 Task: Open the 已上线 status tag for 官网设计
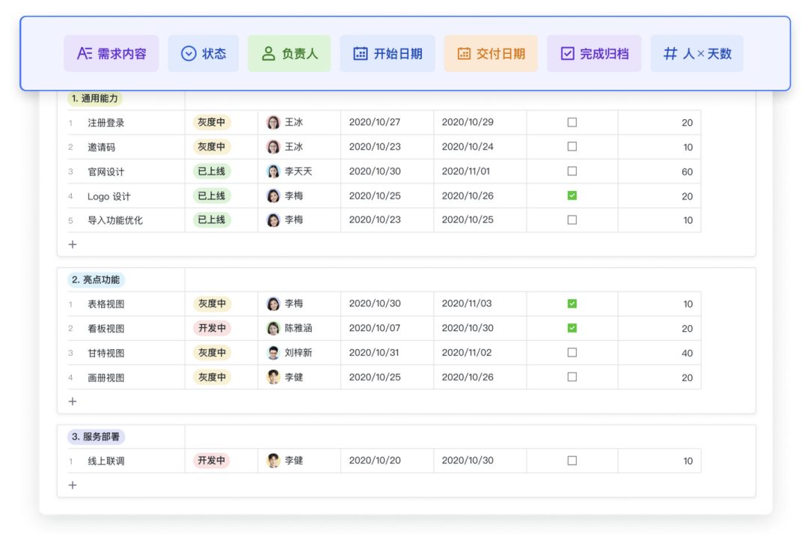coord(212,172)
